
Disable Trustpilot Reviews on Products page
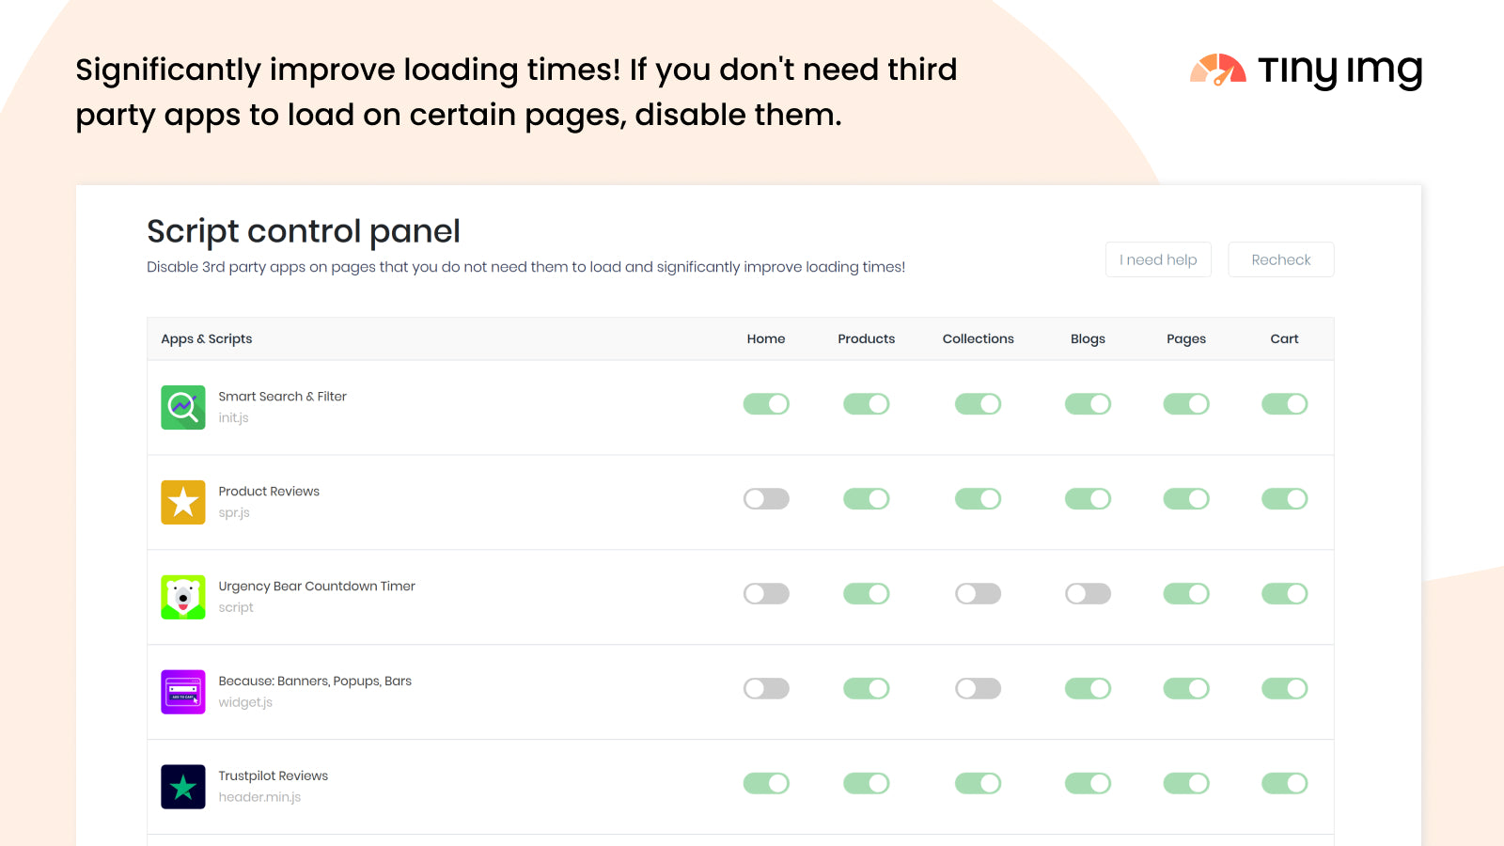point(866,783)
